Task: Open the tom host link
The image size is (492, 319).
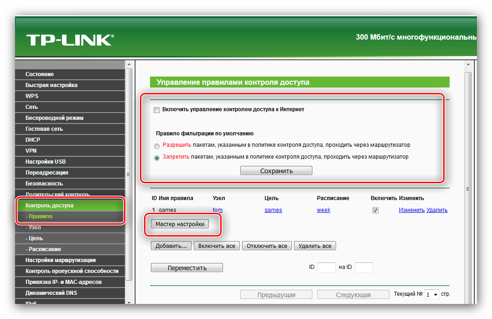Action: tap(218, 210)
